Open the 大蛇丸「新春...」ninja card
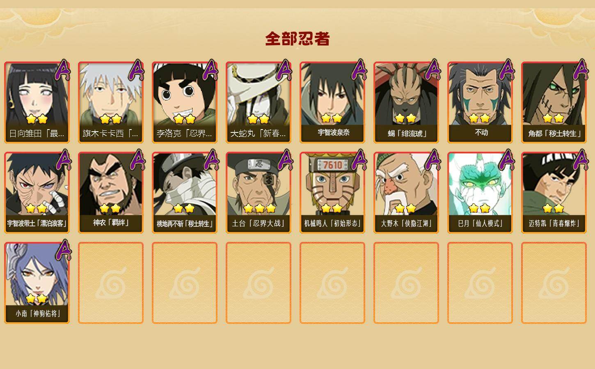Image resolution: width=595 pixels, height=369 pixels. point(259,102)
